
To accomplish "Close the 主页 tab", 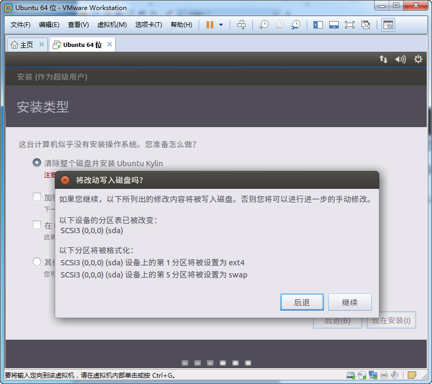I will pyautogui.click(x=42, y=44).
